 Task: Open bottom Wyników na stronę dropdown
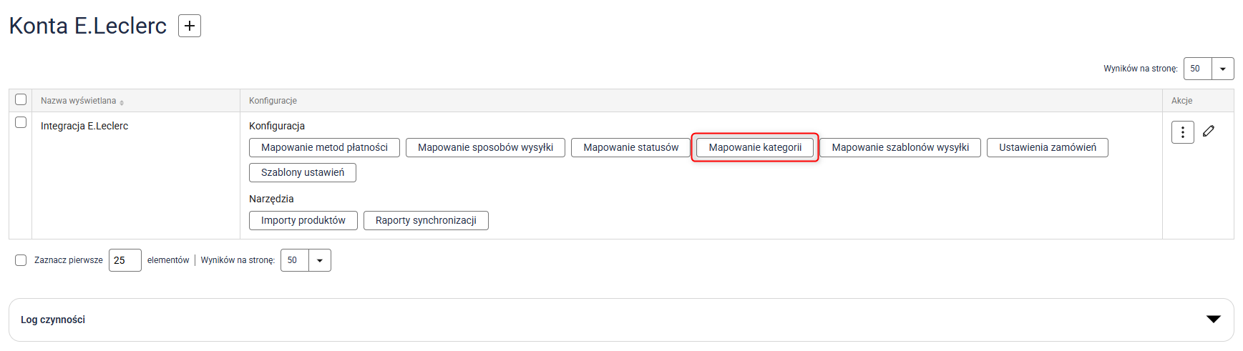(319, 260)
